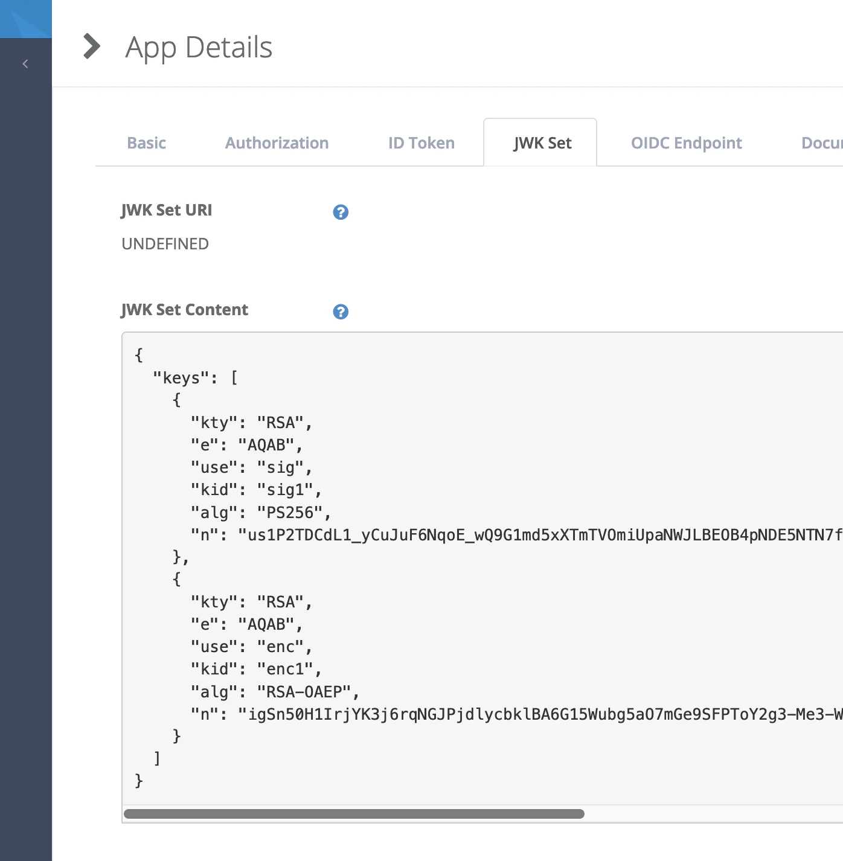Click the horizontal scrollbar under JWK content
The image size is (843, 861).
(x=354, y=814)
